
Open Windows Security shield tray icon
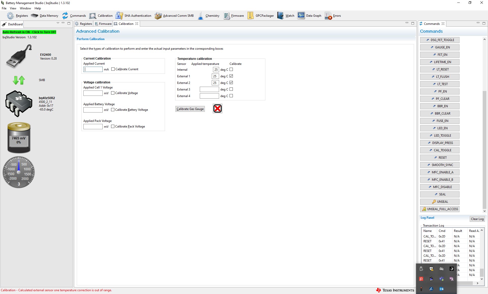click(431, 269)
